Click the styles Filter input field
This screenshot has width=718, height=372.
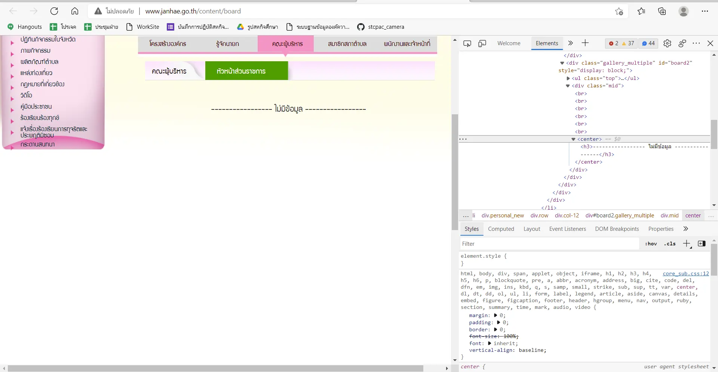click(x=550, y=244)
